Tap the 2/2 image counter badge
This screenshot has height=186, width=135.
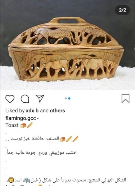click(122, 10)
